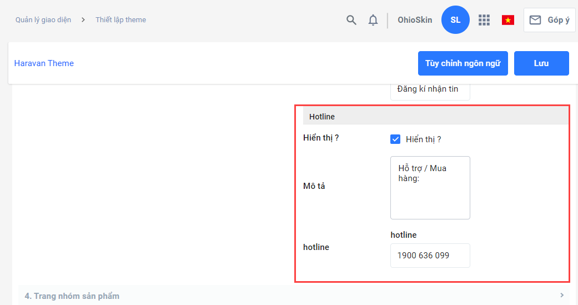The width and height of the screenshot is (578, 305).
Task: Focus the Mô tả description textarea
Action: 430,188
